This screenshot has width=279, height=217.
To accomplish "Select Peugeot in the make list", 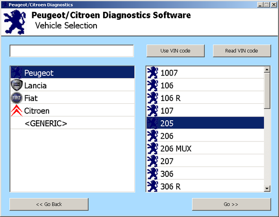I will pyautogui.click(x=72, y=72).
